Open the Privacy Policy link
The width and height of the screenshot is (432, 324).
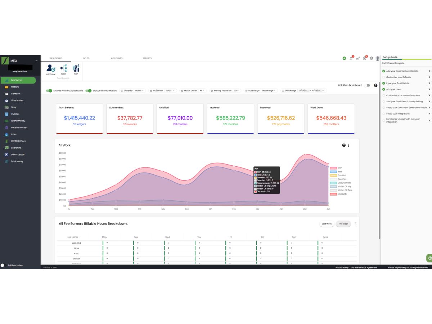point(342,267)
